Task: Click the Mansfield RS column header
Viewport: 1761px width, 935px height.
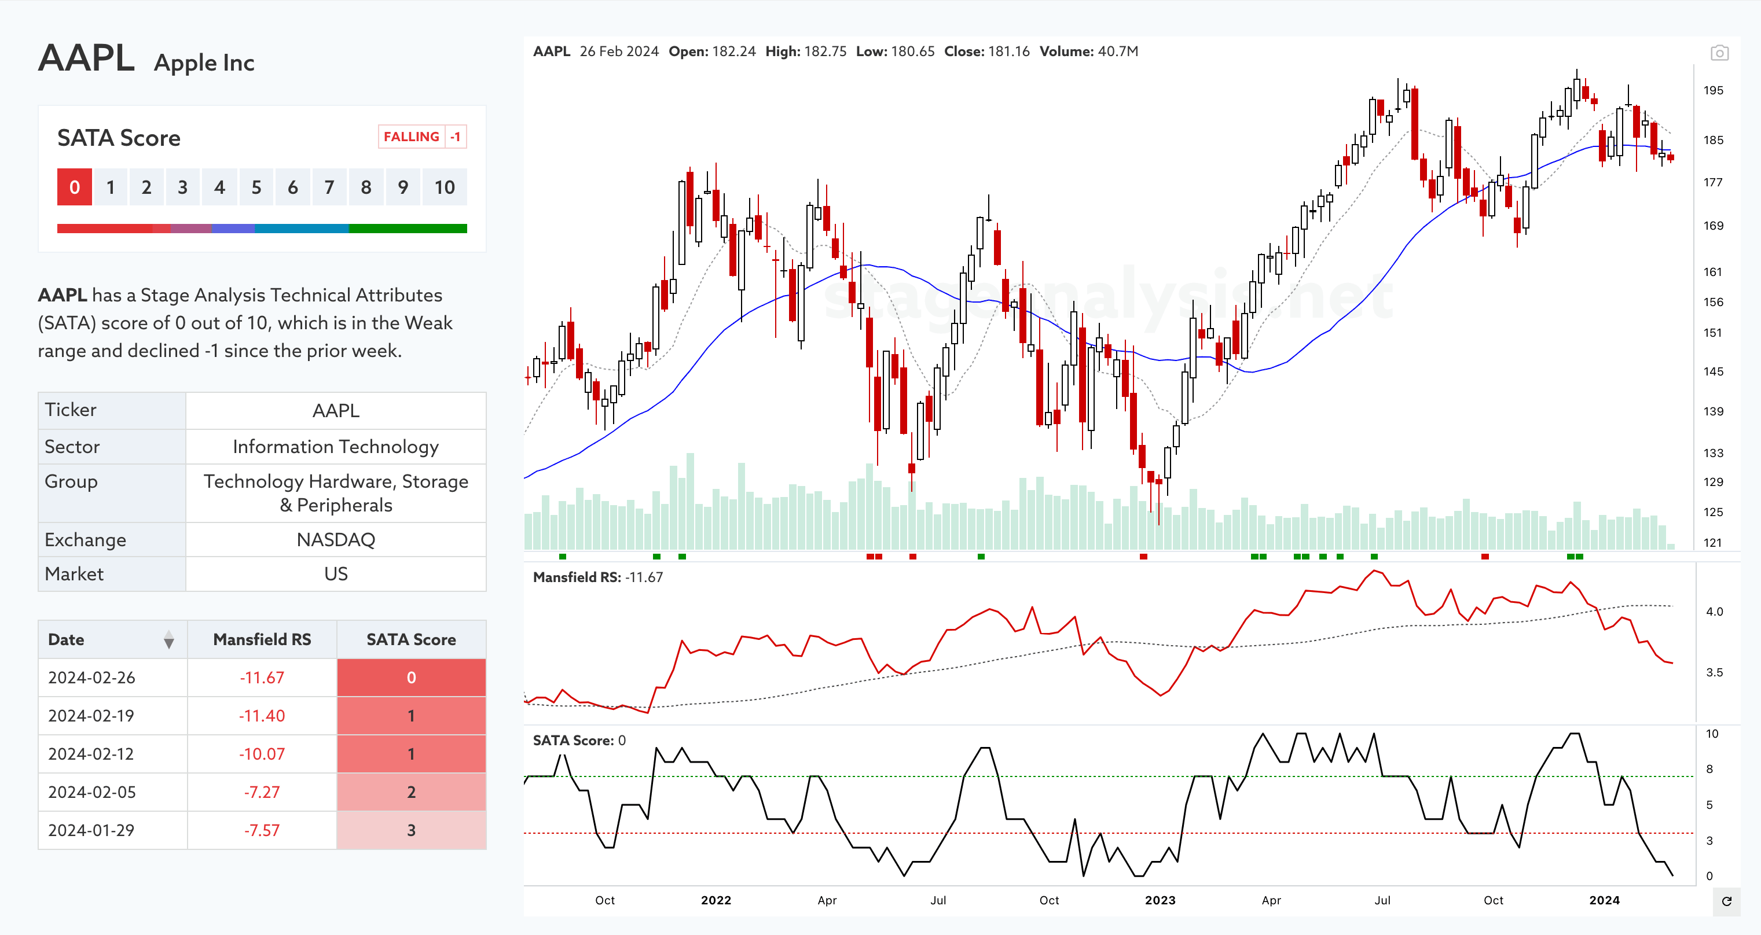Action: pos(262,640)
